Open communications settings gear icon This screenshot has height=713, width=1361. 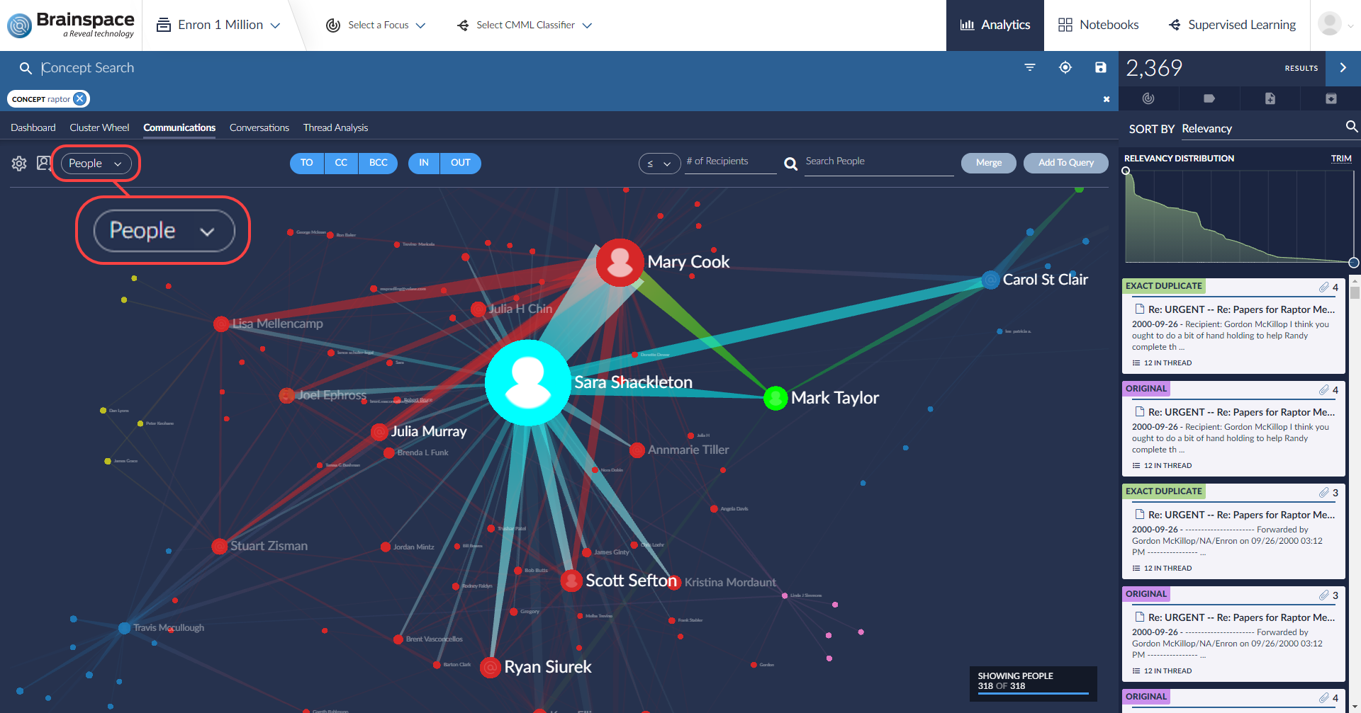(x=19, y=164)
